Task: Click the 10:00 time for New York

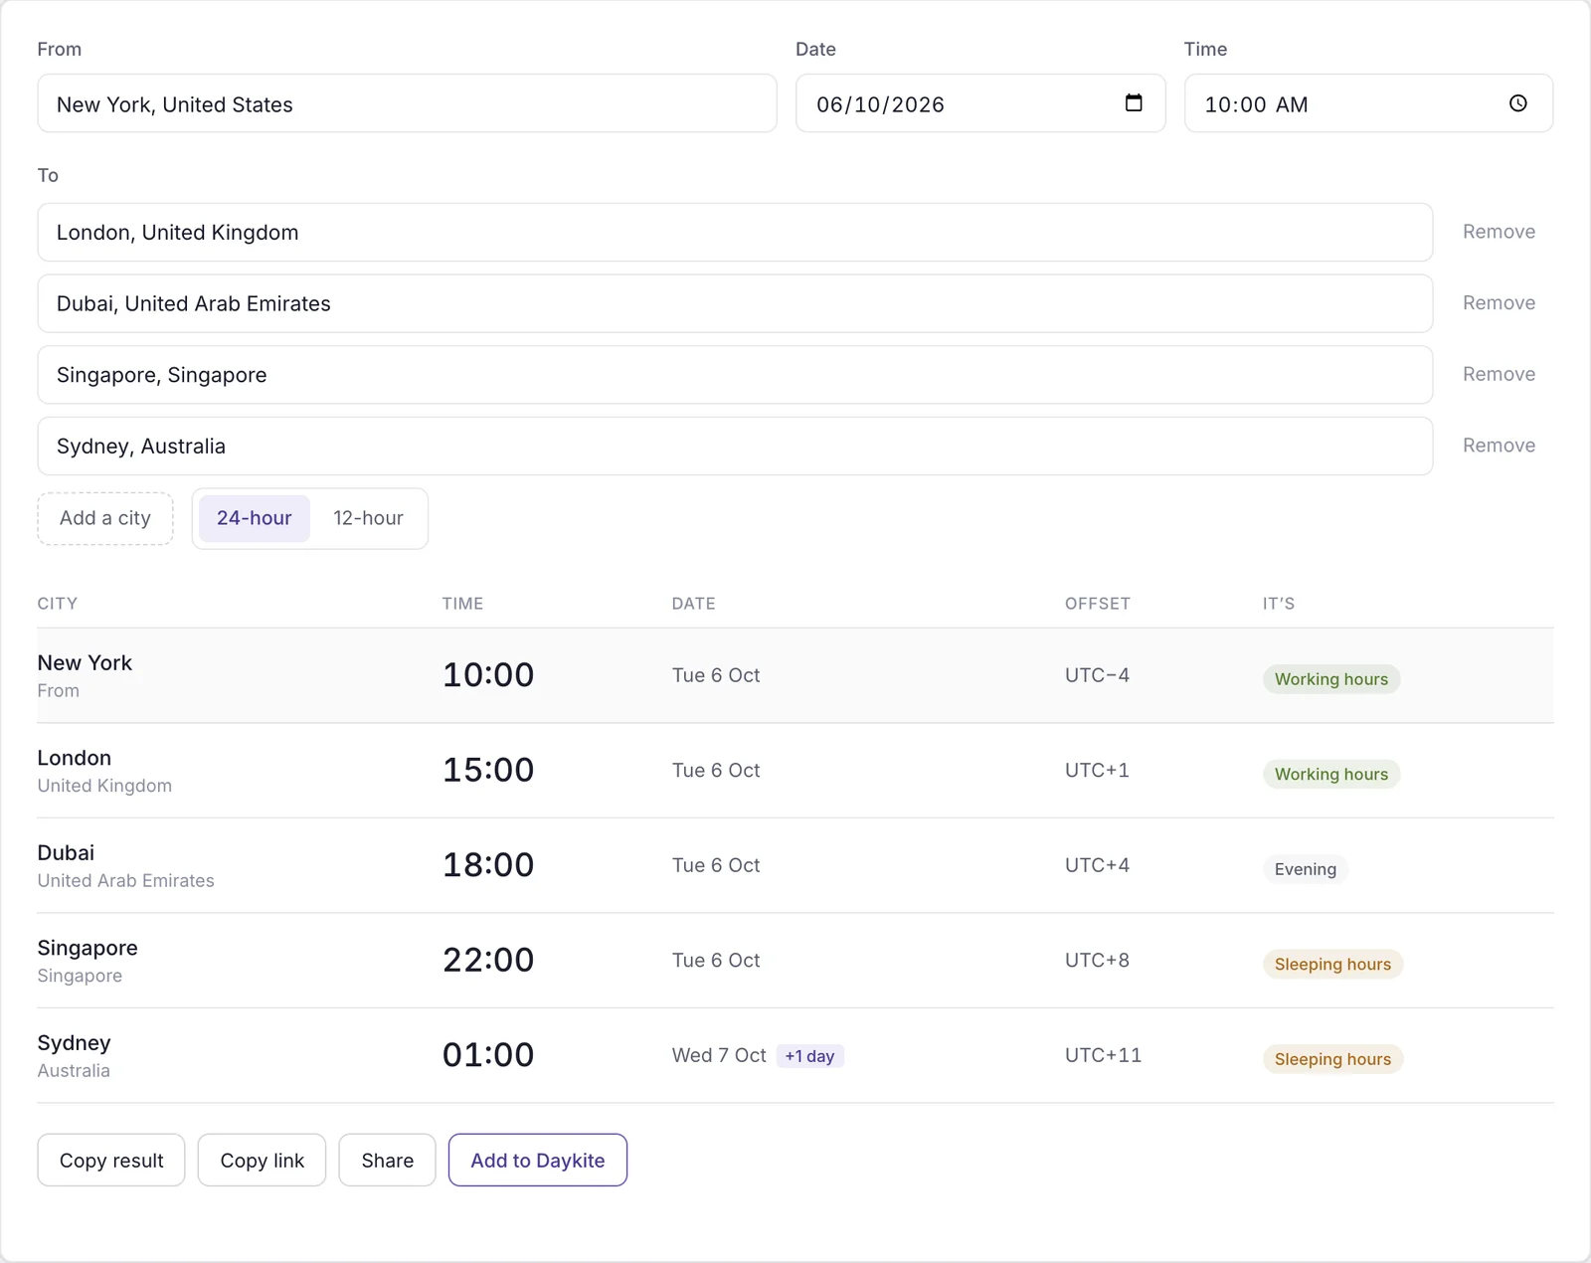Action: tap(488, 675)
